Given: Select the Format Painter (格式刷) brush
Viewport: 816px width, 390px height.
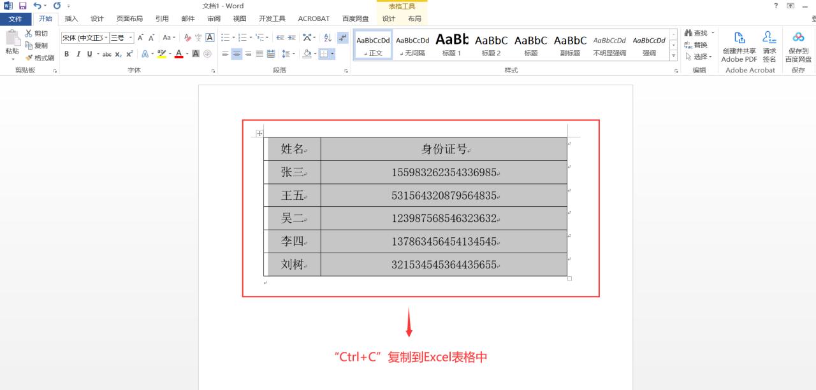Looking at the screenshot, I should coord(29,57).
